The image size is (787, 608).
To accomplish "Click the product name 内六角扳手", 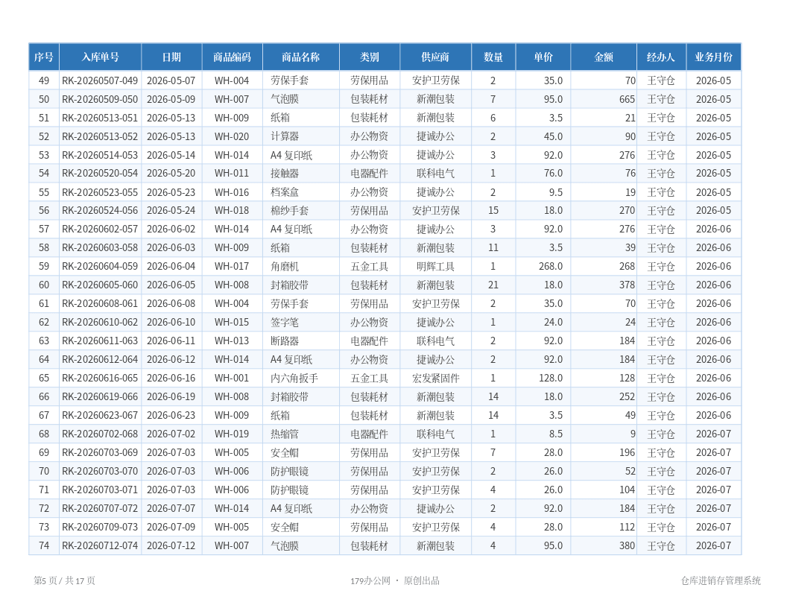I will click(294, 379).
